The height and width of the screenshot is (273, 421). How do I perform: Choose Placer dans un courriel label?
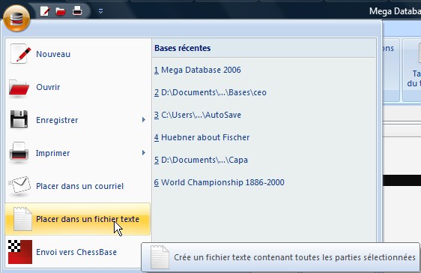point(79,186)
